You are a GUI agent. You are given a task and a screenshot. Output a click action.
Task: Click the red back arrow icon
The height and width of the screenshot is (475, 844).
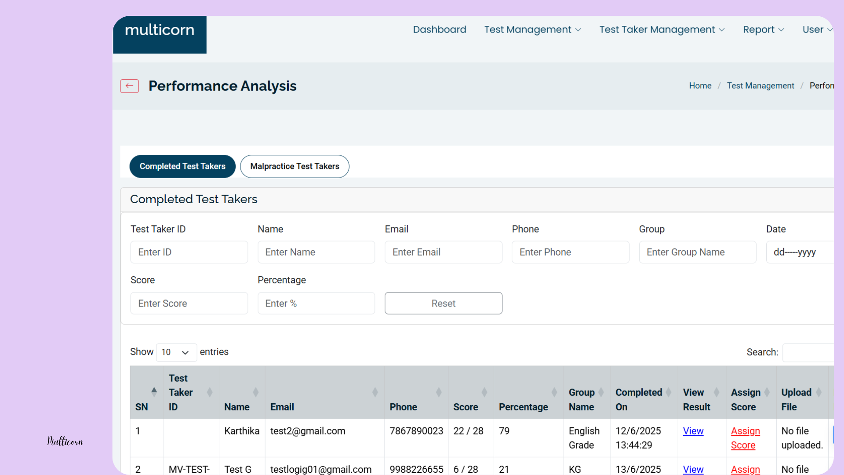tap(129, 86)
